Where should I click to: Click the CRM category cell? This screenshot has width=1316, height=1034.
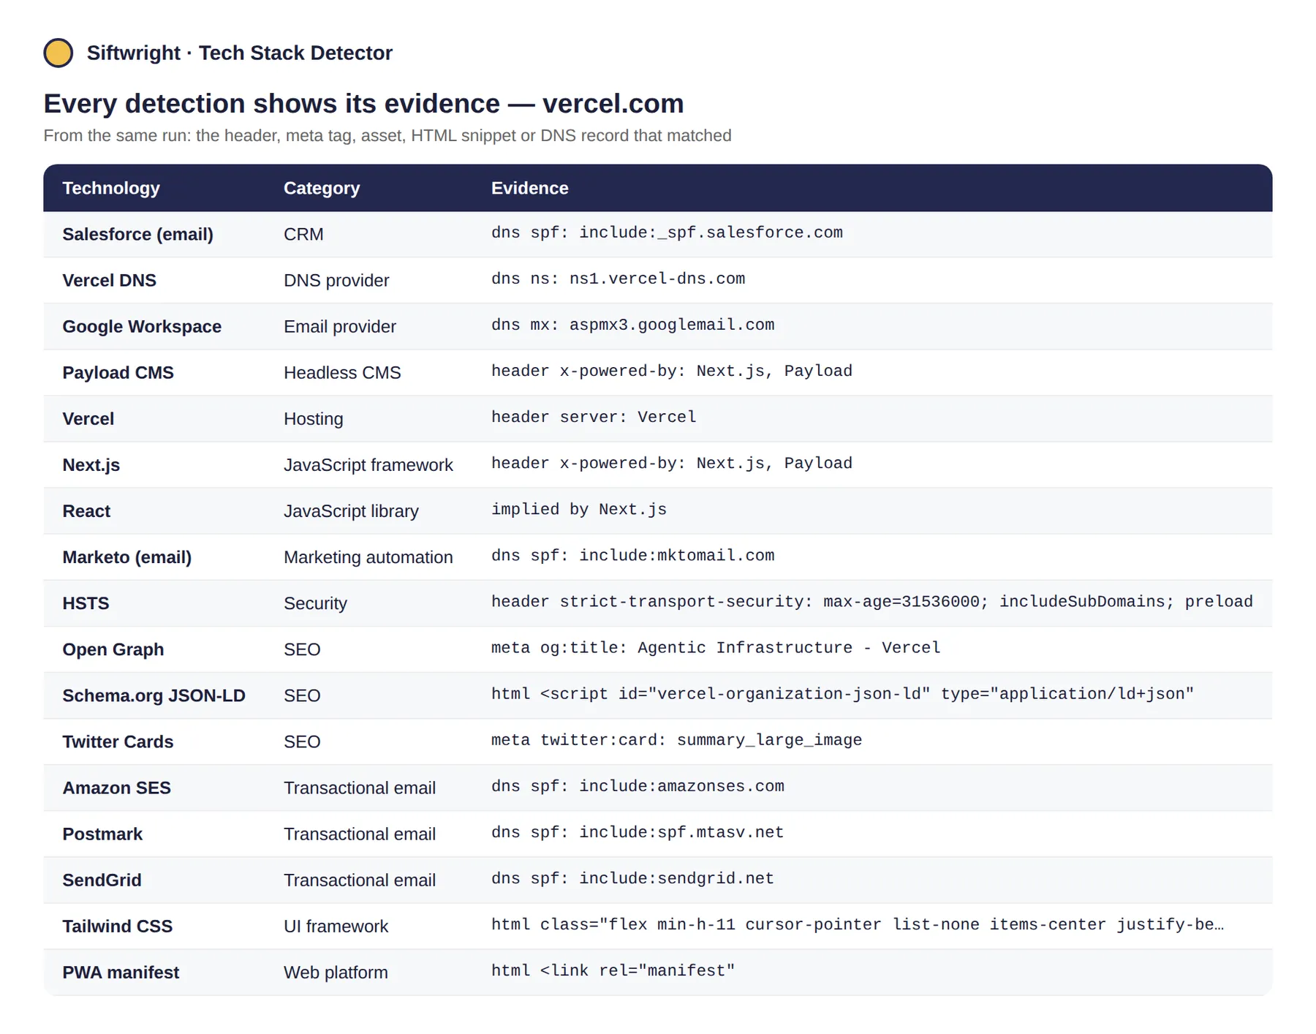(303, 234)
